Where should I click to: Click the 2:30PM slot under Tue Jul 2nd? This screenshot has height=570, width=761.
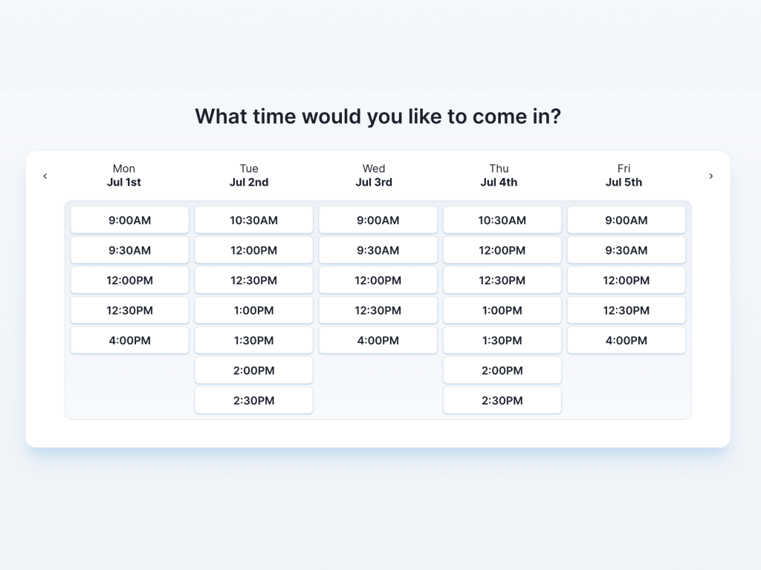click(x=253, y=400)
